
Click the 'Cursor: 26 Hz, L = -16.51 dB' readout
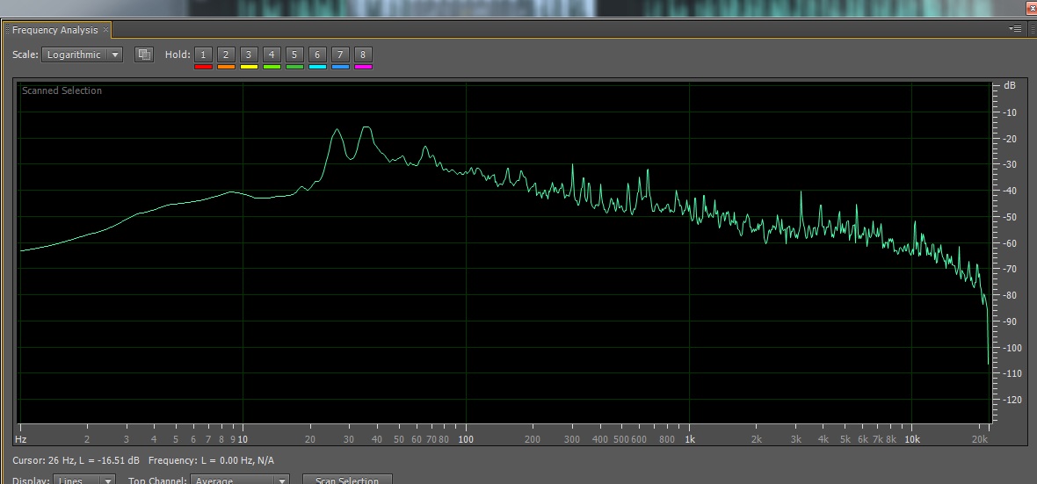point(76,460)
